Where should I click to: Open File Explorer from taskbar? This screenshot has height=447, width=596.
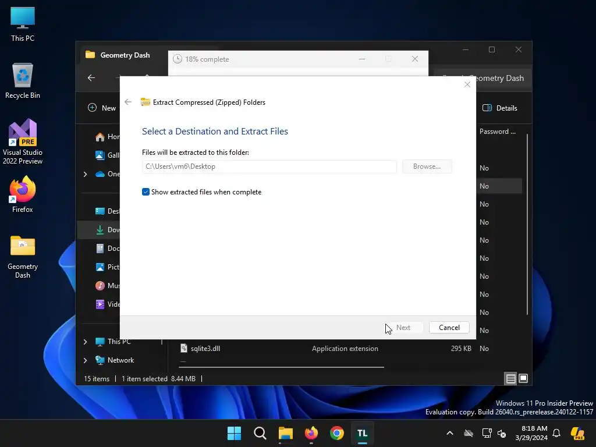tap(285, 433)
